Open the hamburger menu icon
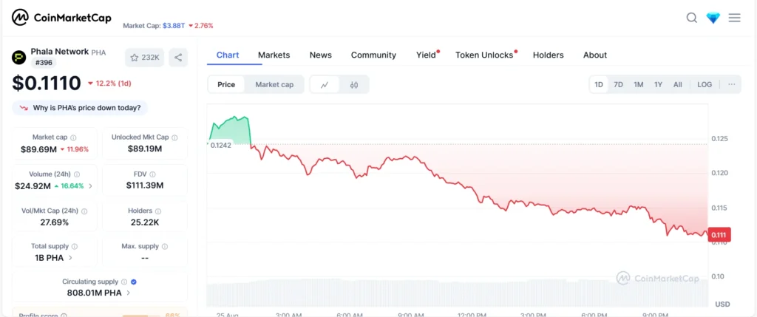The height and width of the screenshot is (317, 757). click(734, 18)
